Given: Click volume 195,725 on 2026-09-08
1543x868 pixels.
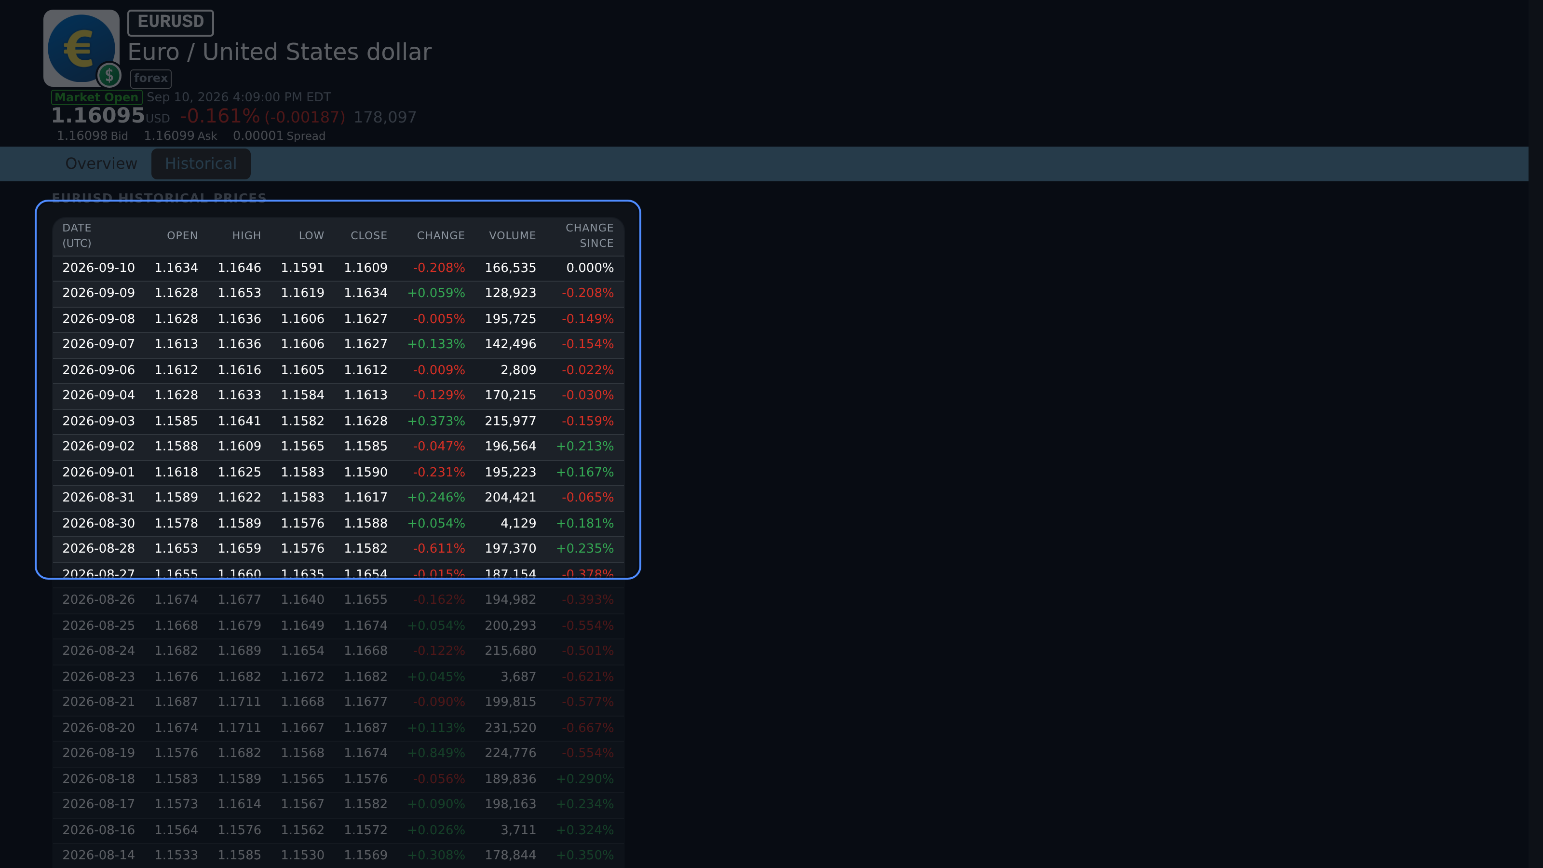Looking at the screenshot, I should 510,319.
